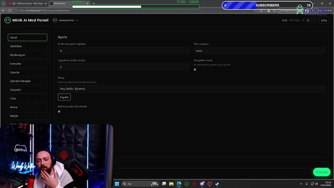The height and width of the screenshot is (188, 334).
Task: Expand the xwoodywalker channel dropdown chevron
Action: (77, 20)
